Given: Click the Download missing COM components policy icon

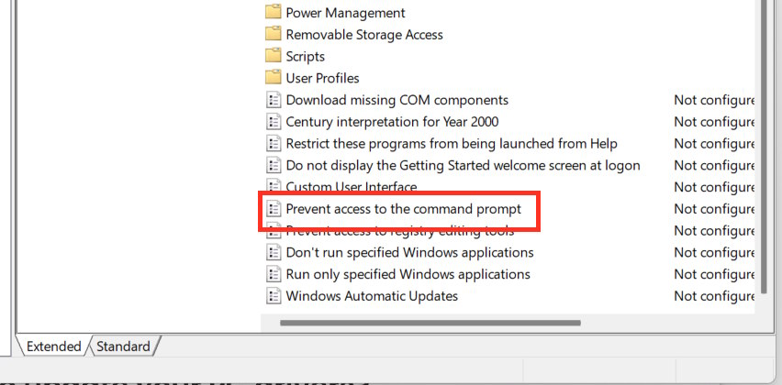Looking at the screenshot, I should click(273, 100).
